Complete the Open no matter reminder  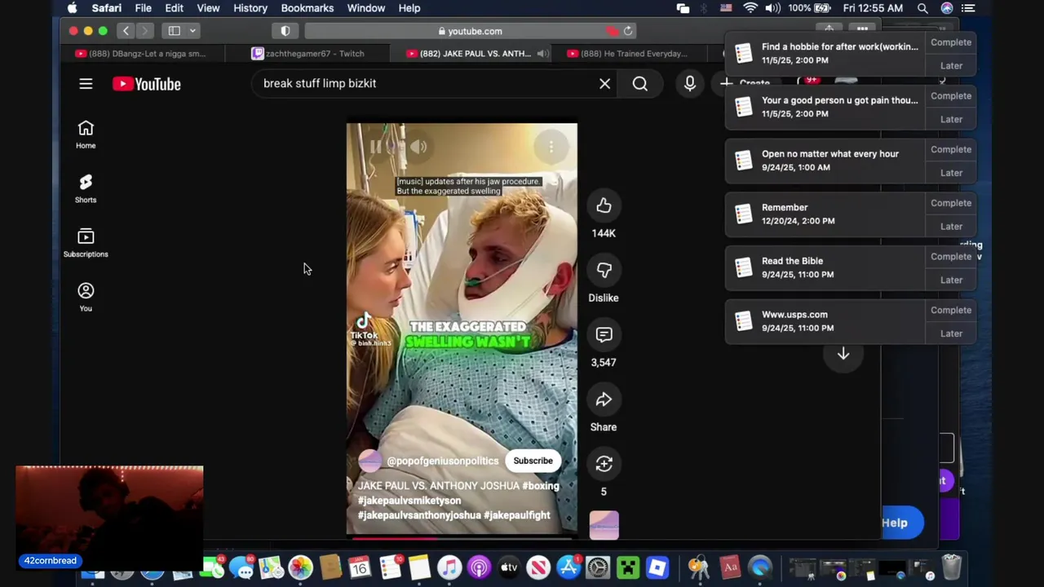951,149
